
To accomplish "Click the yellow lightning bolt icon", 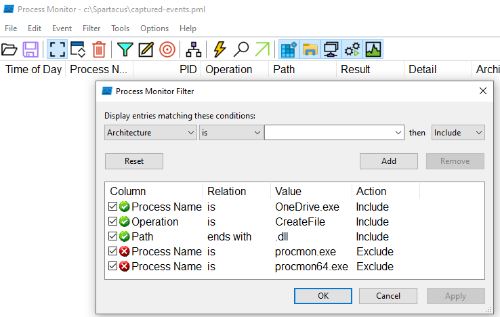I will [x=220, y=49].
